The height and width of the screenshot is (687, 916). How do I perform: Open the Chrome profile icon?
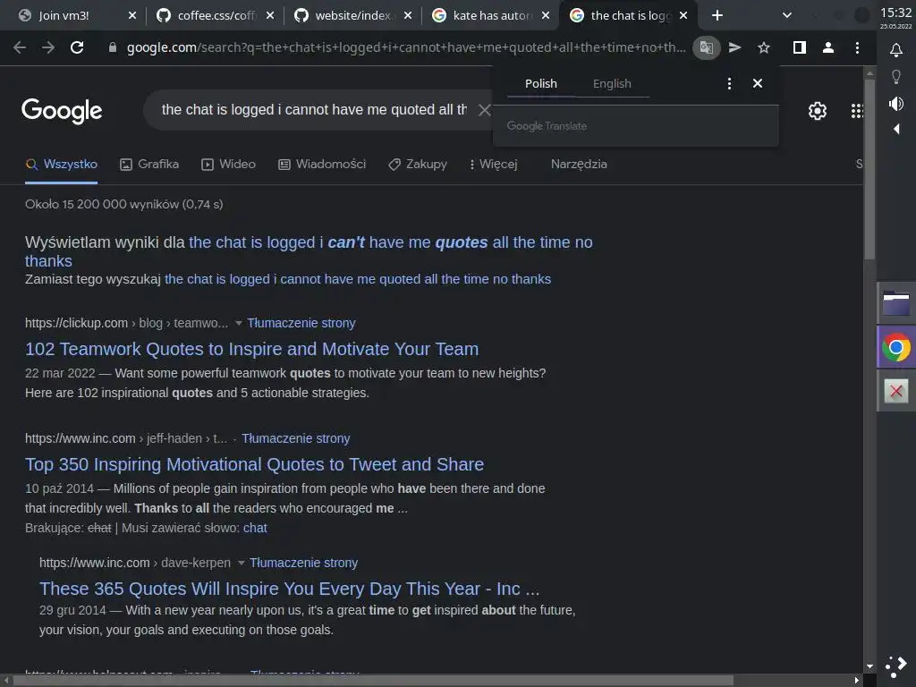point(827,48)
